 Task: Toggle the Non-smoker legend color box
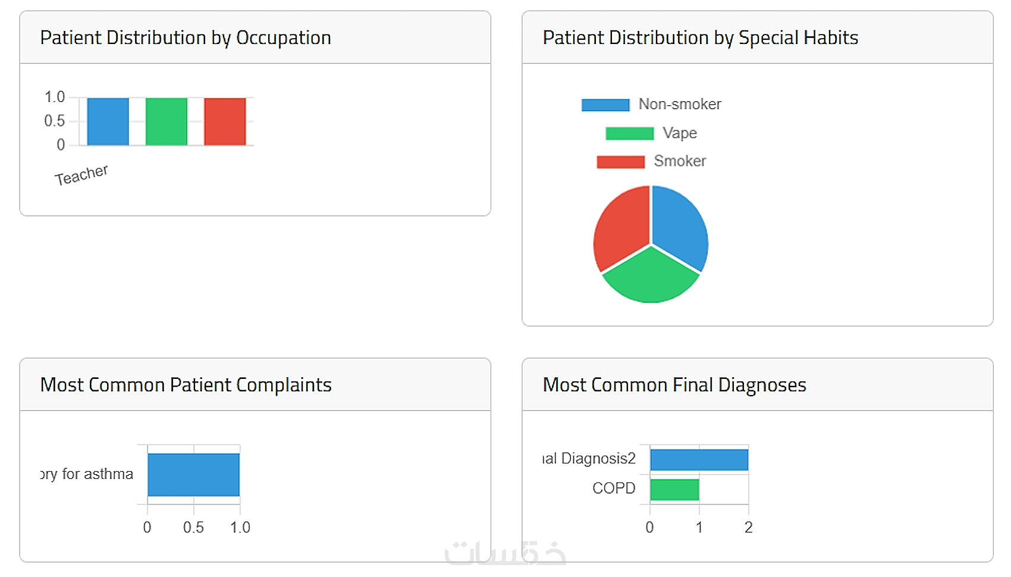[x=605, y=105]
